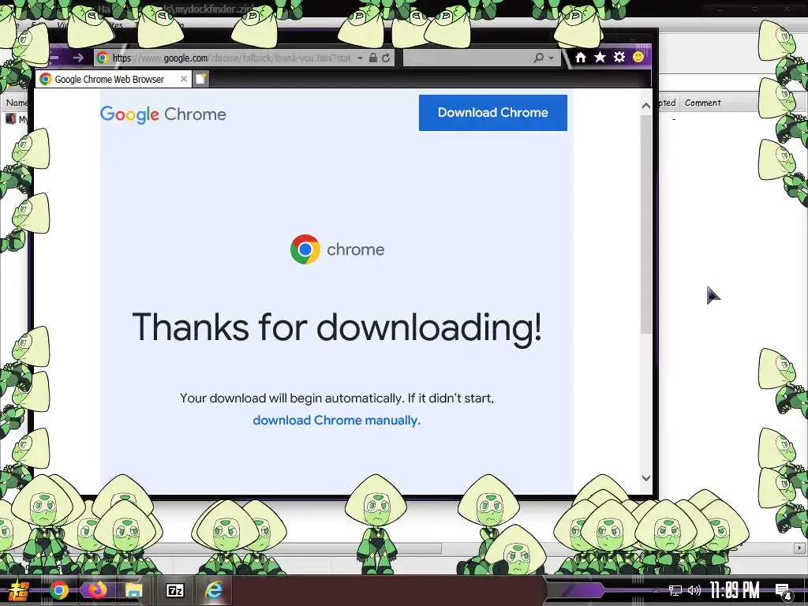The image size is (808, 606).
Task: Open the download Chrome manually link
Action: [336, 420]
